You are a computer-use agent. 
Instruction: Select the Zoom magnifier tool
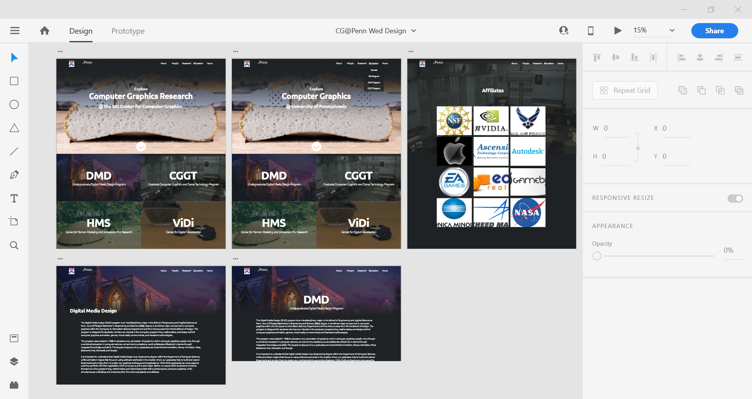[x=14, y=245]
